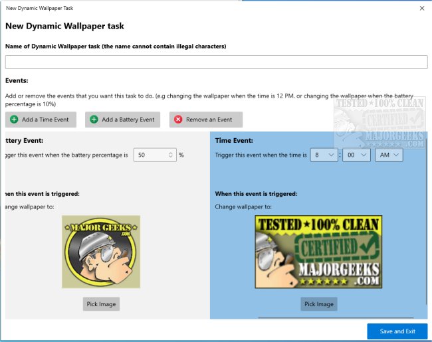
Task: Click the Events: heading text
Action: (x=17, y=80)
